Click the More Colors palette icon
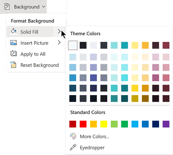173x155 pixels. pyautogui.click(x=73, y=136)
